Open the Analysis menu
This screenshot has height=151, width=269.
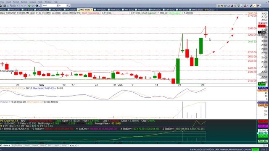point(33,2)
